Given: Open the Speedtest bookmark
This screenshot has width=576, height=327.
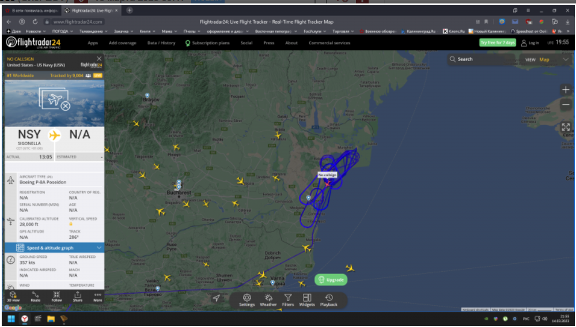Looking at the screenshot, I should (529, 31).
